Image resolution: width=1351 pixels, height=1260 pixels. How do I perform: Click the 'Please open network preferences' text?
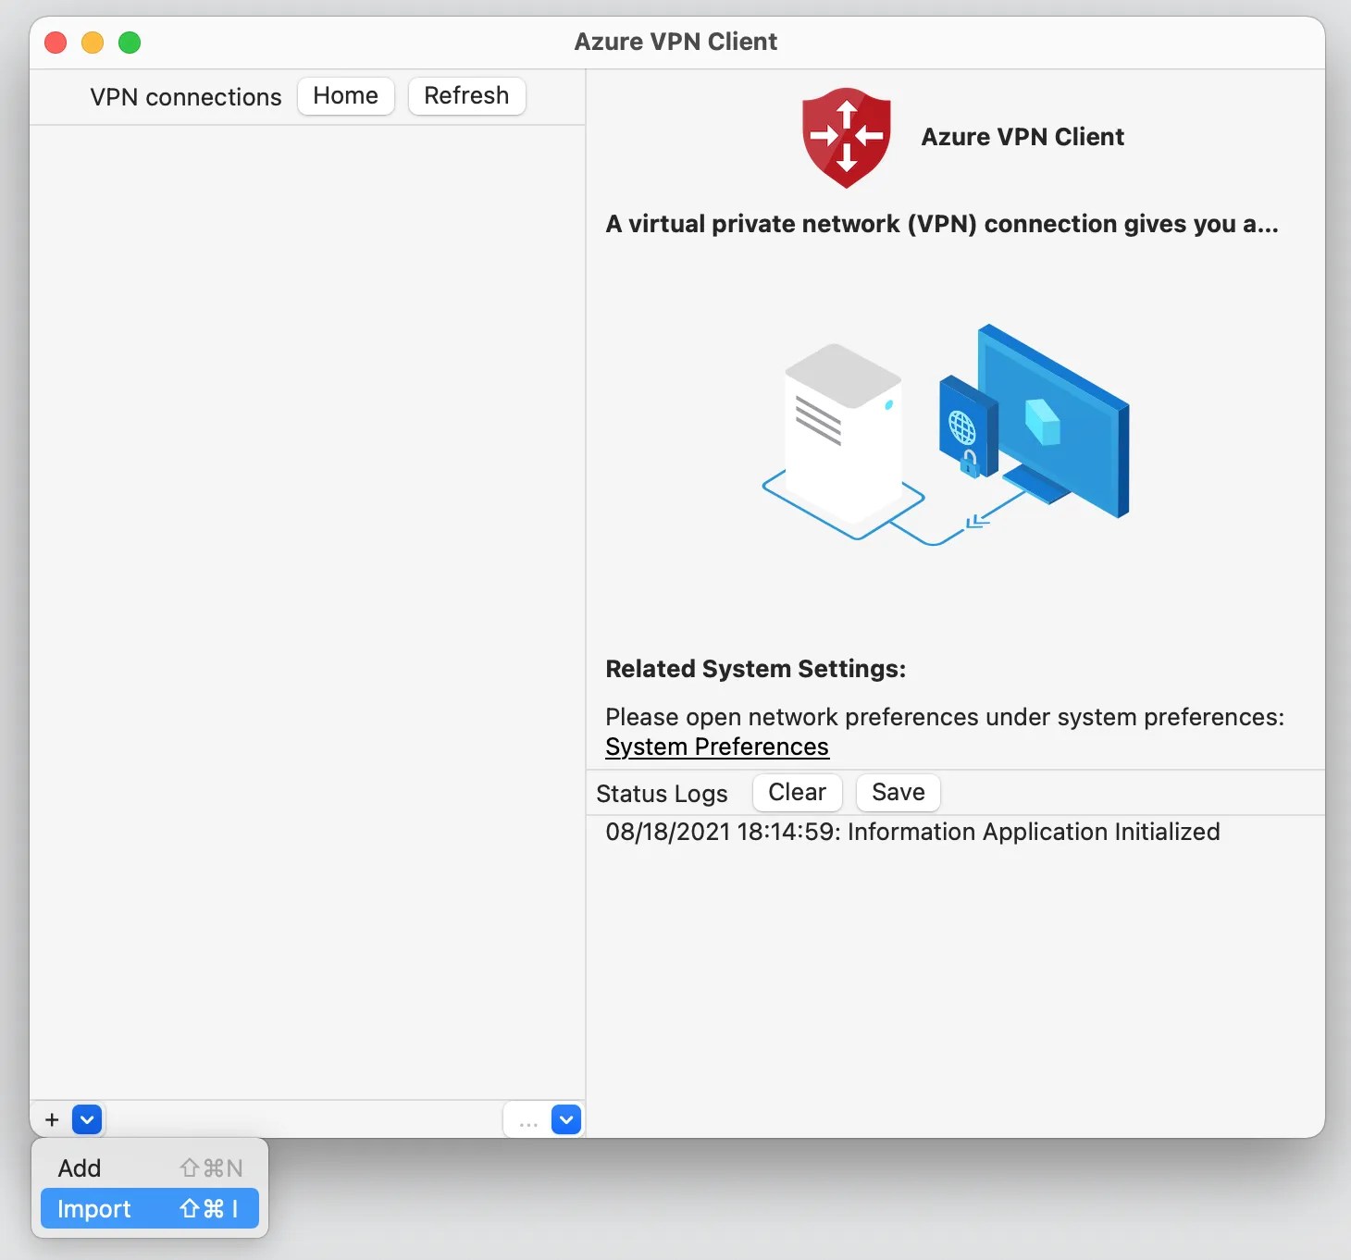pos(945,718)
